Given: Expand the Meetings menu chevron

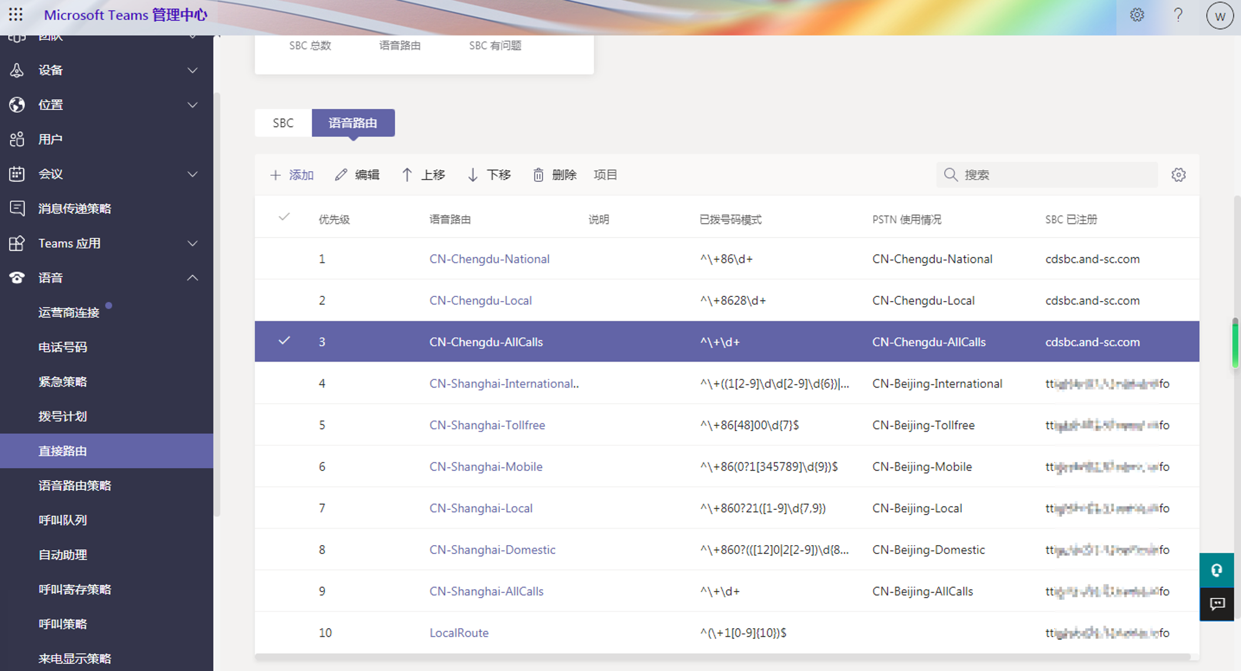Looking at the screenshot, I should click(x=192, y=175).
